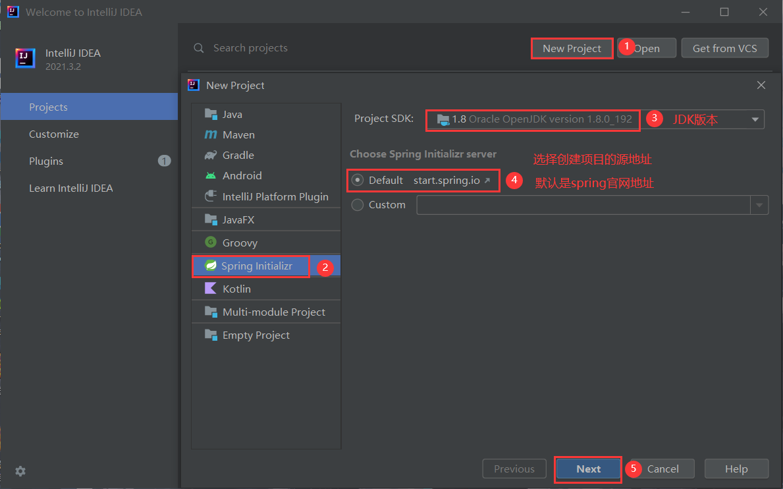
Task: Click the Android robot icon
Action: tap(211, 175)
